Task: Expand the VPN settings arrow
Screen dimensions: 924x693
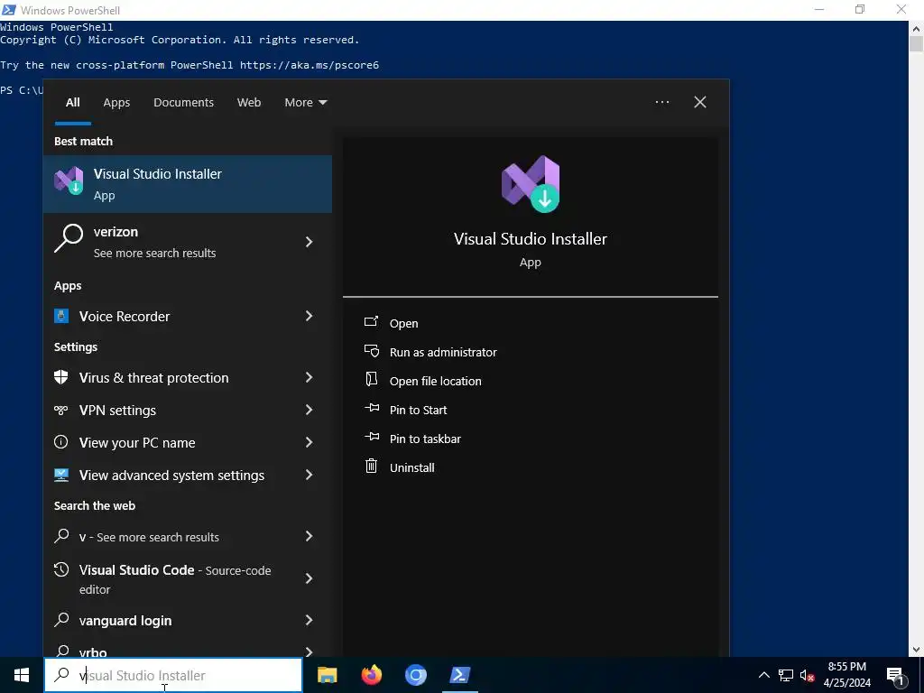Action: pos(309,410)
